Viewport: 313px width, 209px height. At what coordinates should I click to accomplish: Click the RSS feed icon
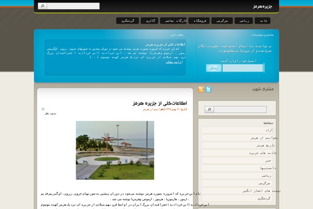[x=201, y=89]
